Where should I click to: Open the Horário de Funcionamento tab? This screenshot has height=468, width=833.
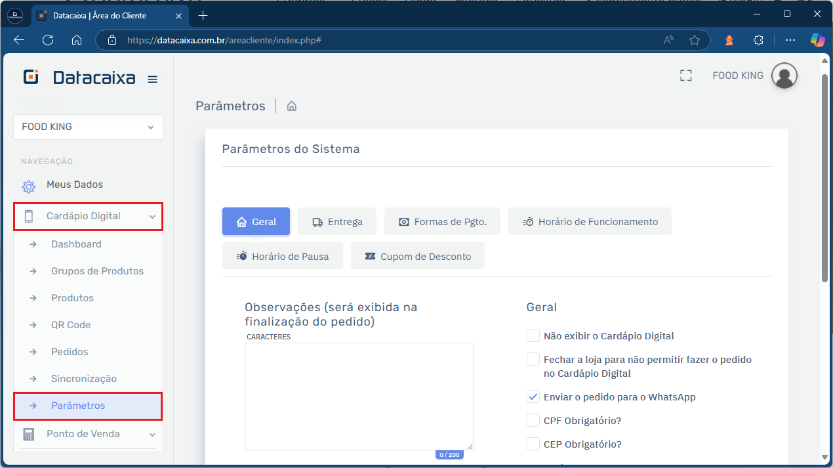coord(590,222)
